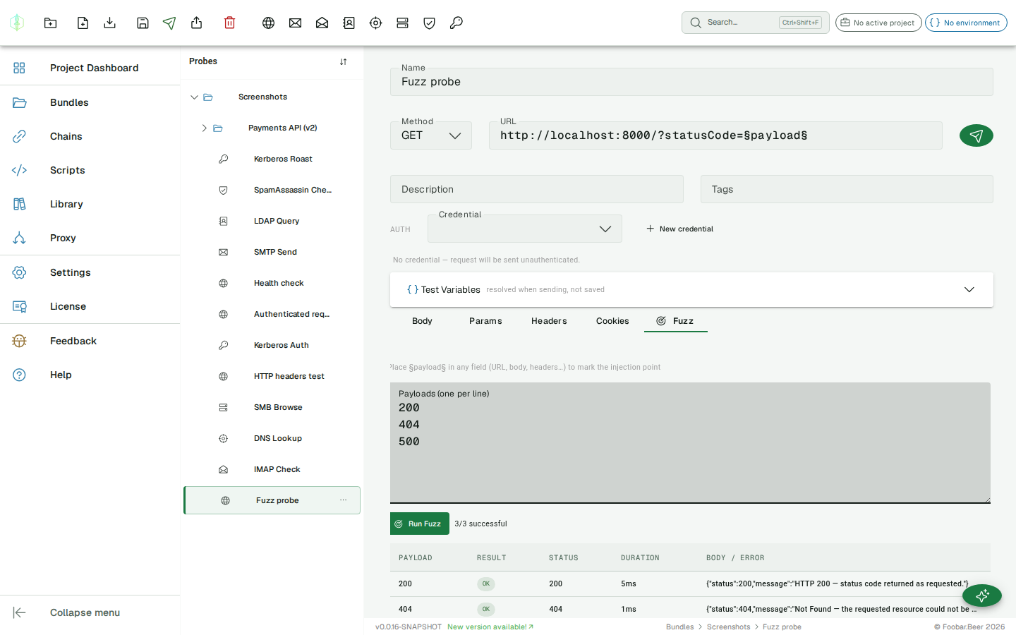Click the Payloads text area
This screenshot has width=1016, height=635.
point(690,443)
